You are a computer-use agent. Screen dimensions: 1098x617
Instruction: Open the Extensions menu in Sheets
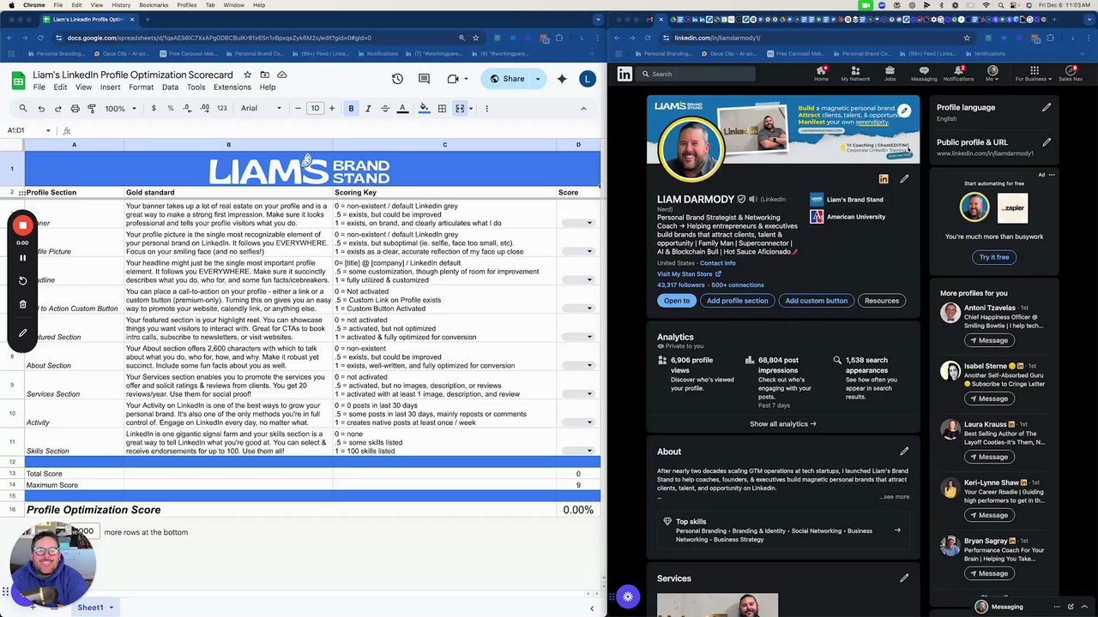[x=232, y=87]
